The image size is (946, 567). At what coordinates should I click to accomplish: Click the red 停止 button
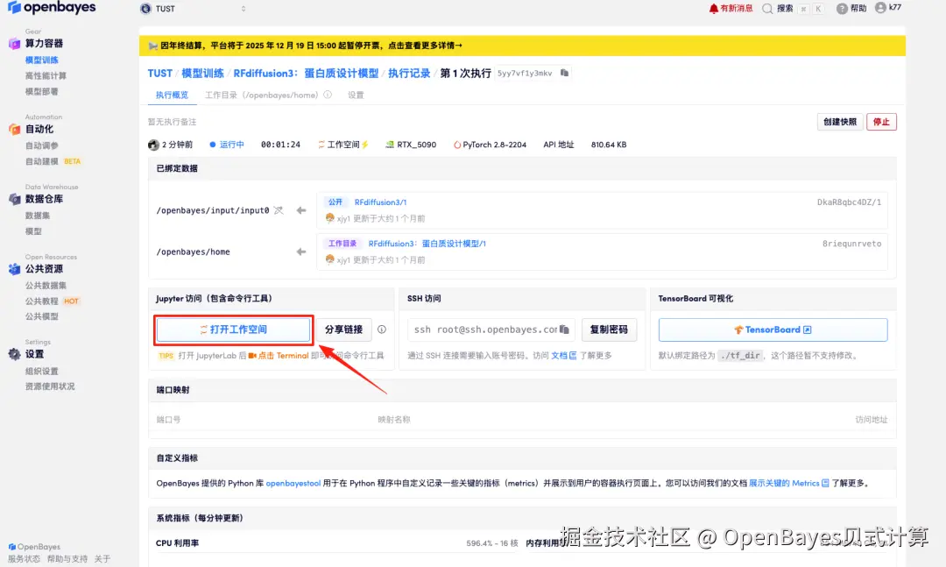881,122
